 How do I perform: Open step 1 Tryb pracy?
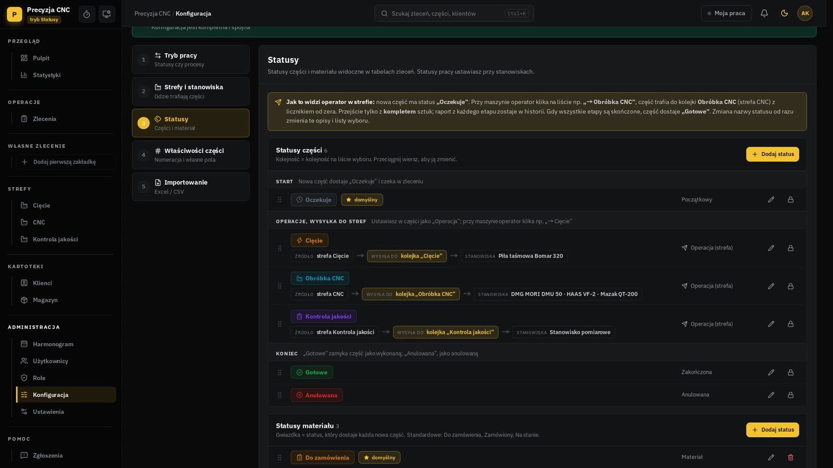[191, 60]
